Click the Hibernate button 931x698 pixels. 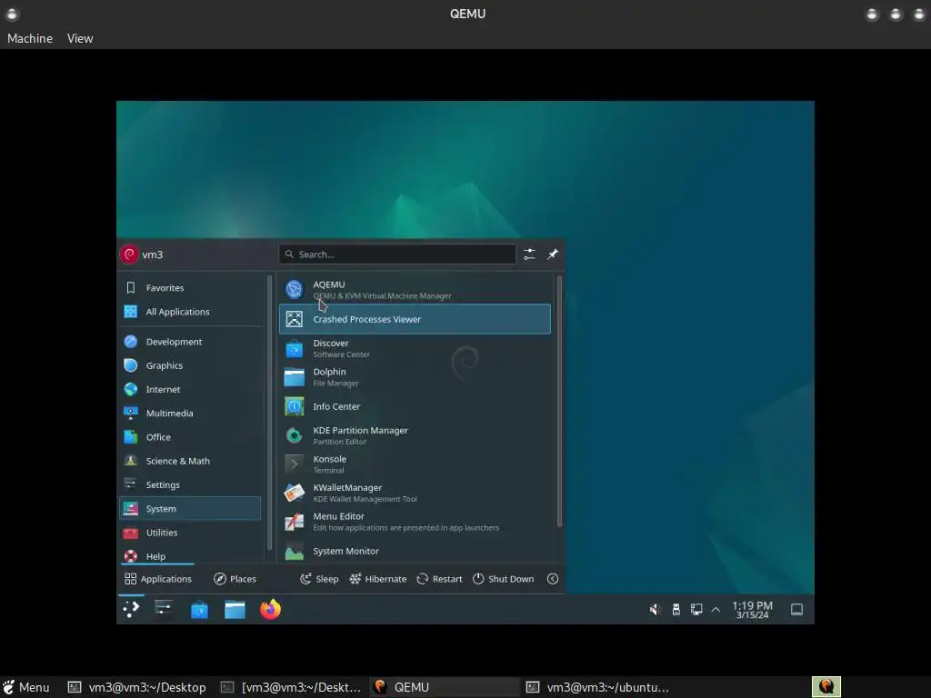point(378,579)
